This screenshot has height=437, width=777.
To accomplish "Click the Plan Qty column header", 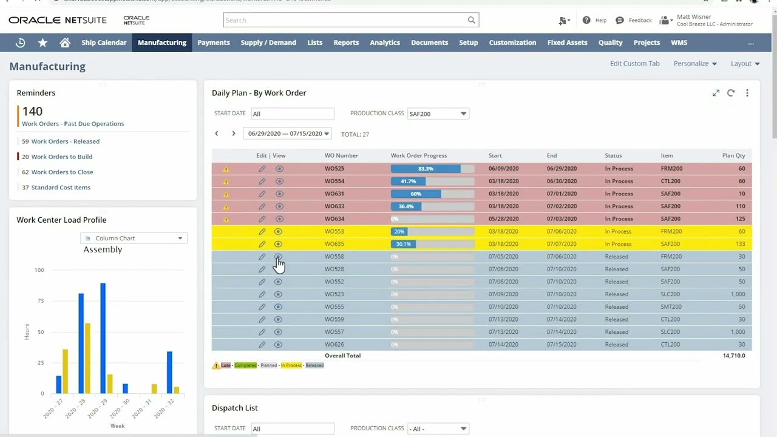I will click(733, 155).
